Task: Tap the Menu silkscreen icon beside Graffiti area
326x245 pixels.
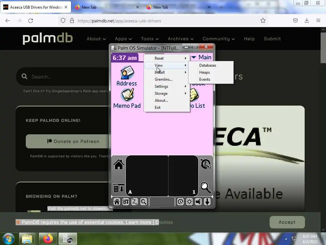Action: pyautogui.click(x=119, y=188)
